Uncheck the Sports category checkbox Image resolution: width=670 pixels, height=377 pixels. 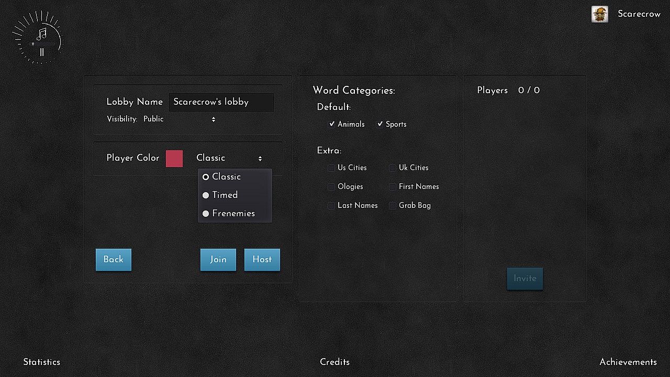[x=380, y=124]
